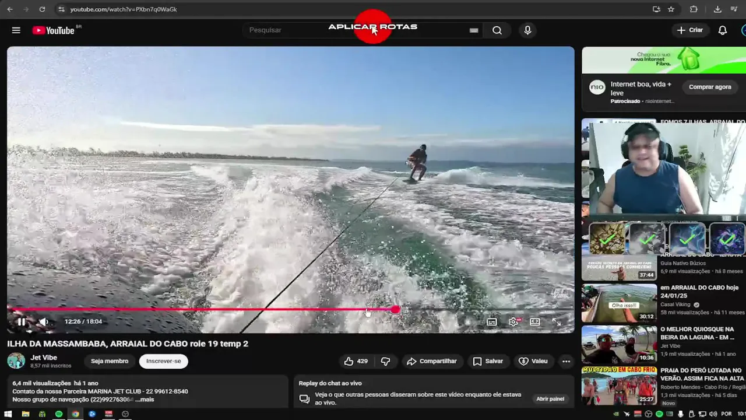Open the browser downloads icon

pos(717,9)
